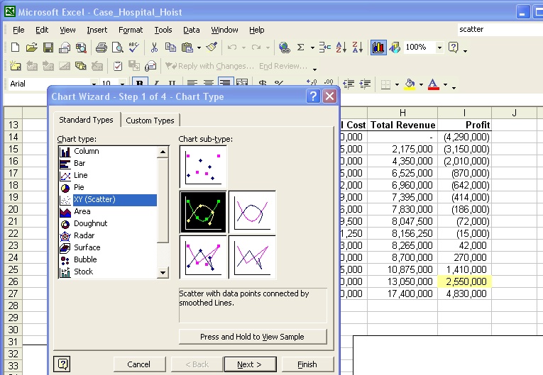The height and width of the screenshot is (375, 543).
Task: Expand the font color dropdown arrow
Action: [445, 85]
